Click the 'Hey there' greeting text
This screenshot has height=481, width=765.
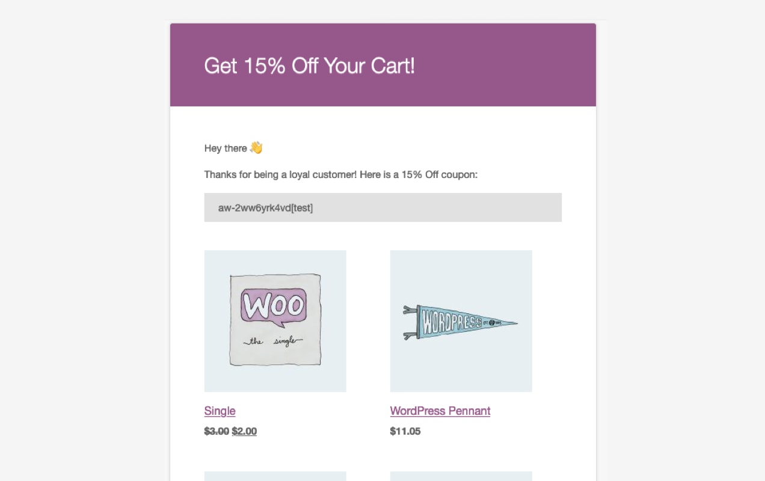pos(226,149)
